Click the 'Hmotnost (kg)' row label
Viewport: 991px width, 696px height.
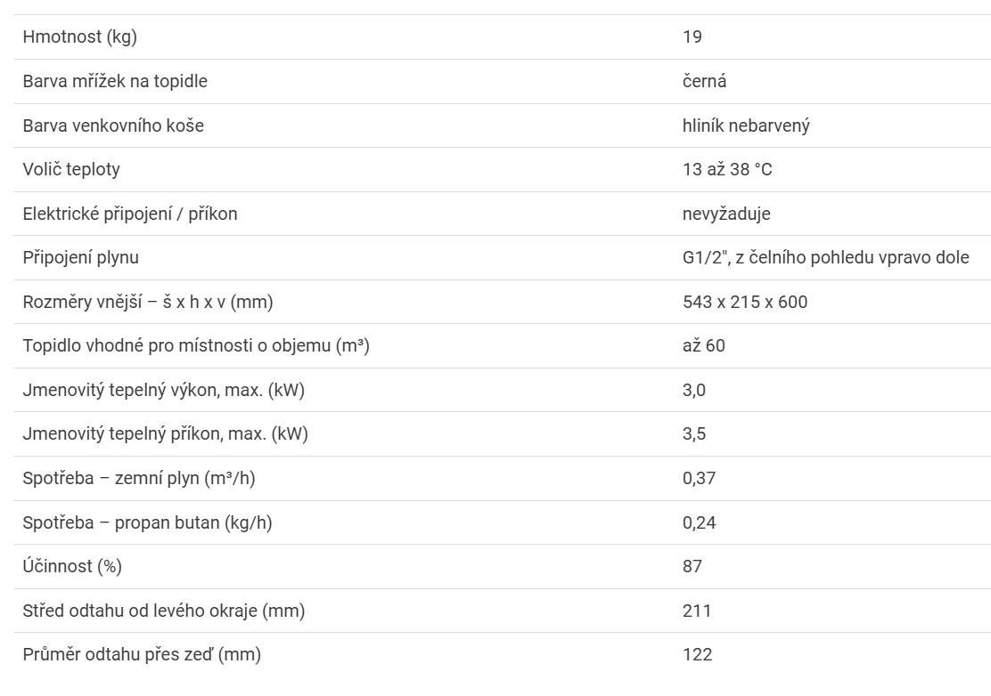(79, 37)
